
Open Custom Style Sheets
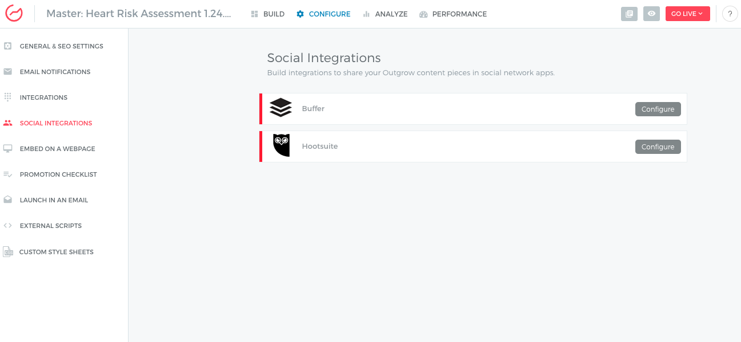point(57,252)
